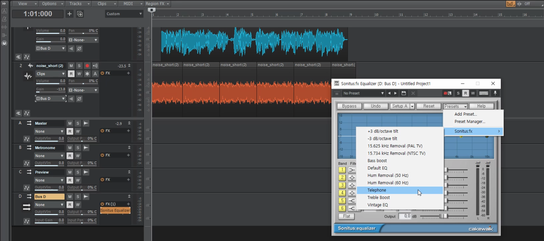Choose Hum Removal (60 Hz) preset
This screenshot has height=241, width=544.
click(400, 183)
